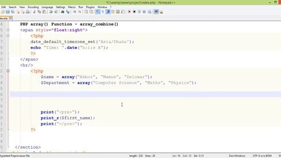Toggle synchronized horizontal scrolling icon
The width and height of the screenshot is (281, 158).
tap(91, 12)
